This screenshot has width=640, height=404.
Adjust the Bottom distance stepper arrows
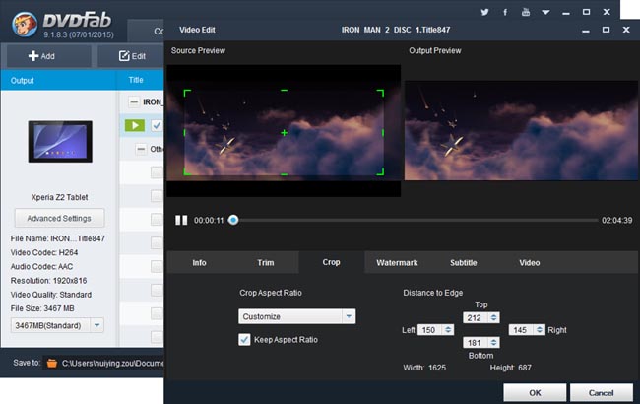pyautogui.click(x=494, y=343)
